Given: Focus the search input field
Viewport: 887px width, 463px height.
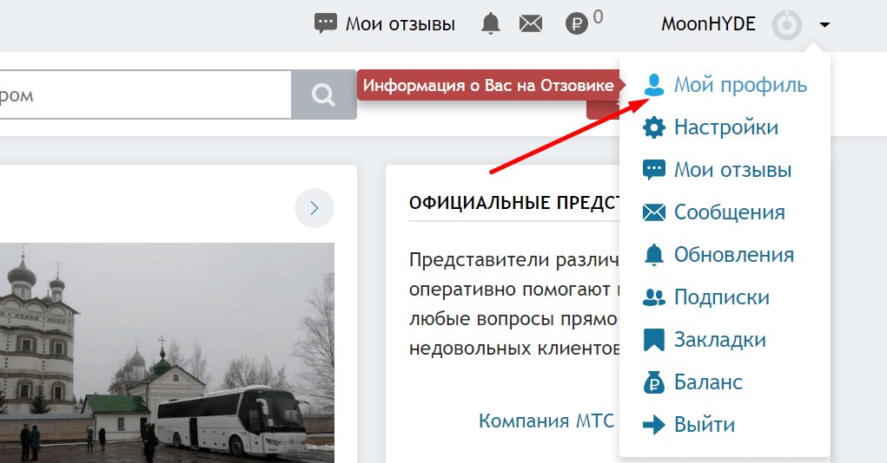Looking at the screenshot, I should coord(145,95).
